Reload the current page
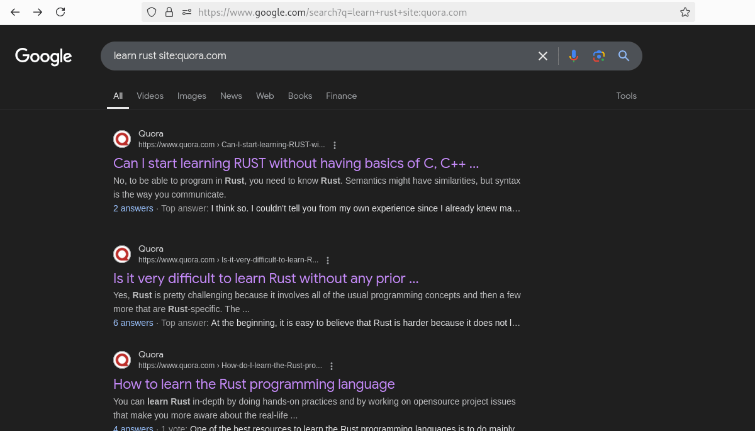The image size is (755, 431). (60, 12)
